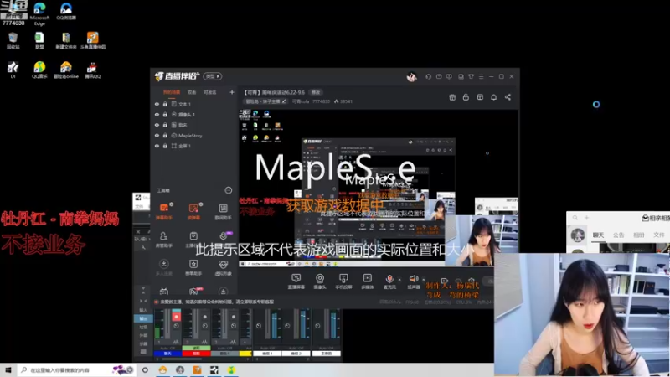
Task: Open the 歌词助手 tool
Action: click(223, 211)
